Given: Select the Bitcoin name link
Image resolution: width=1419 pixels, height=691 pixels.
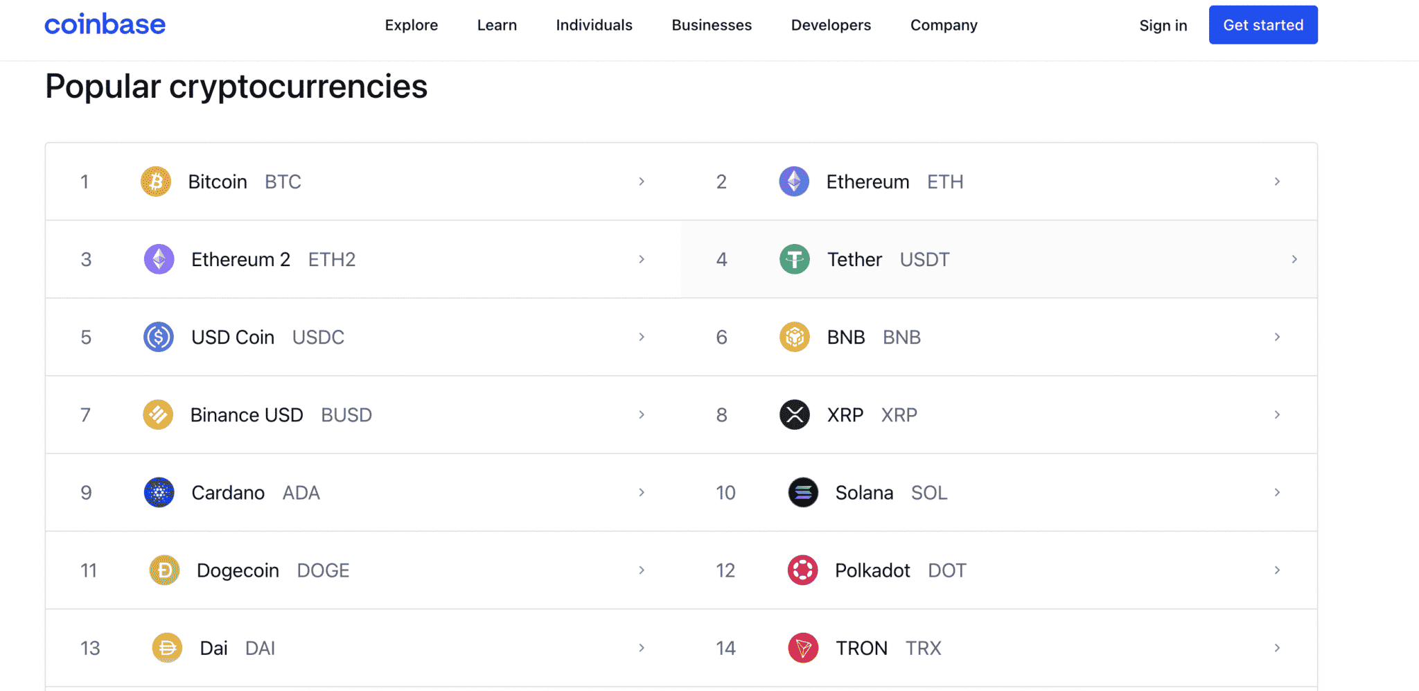Looking at the screenshot, I should (218, 182).
